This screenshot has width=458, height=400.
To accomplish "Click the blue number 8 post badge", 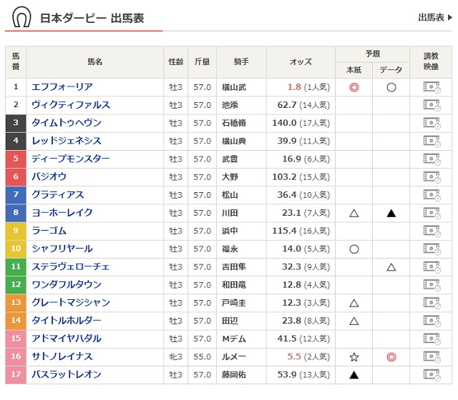I will [x=16, y=213].
